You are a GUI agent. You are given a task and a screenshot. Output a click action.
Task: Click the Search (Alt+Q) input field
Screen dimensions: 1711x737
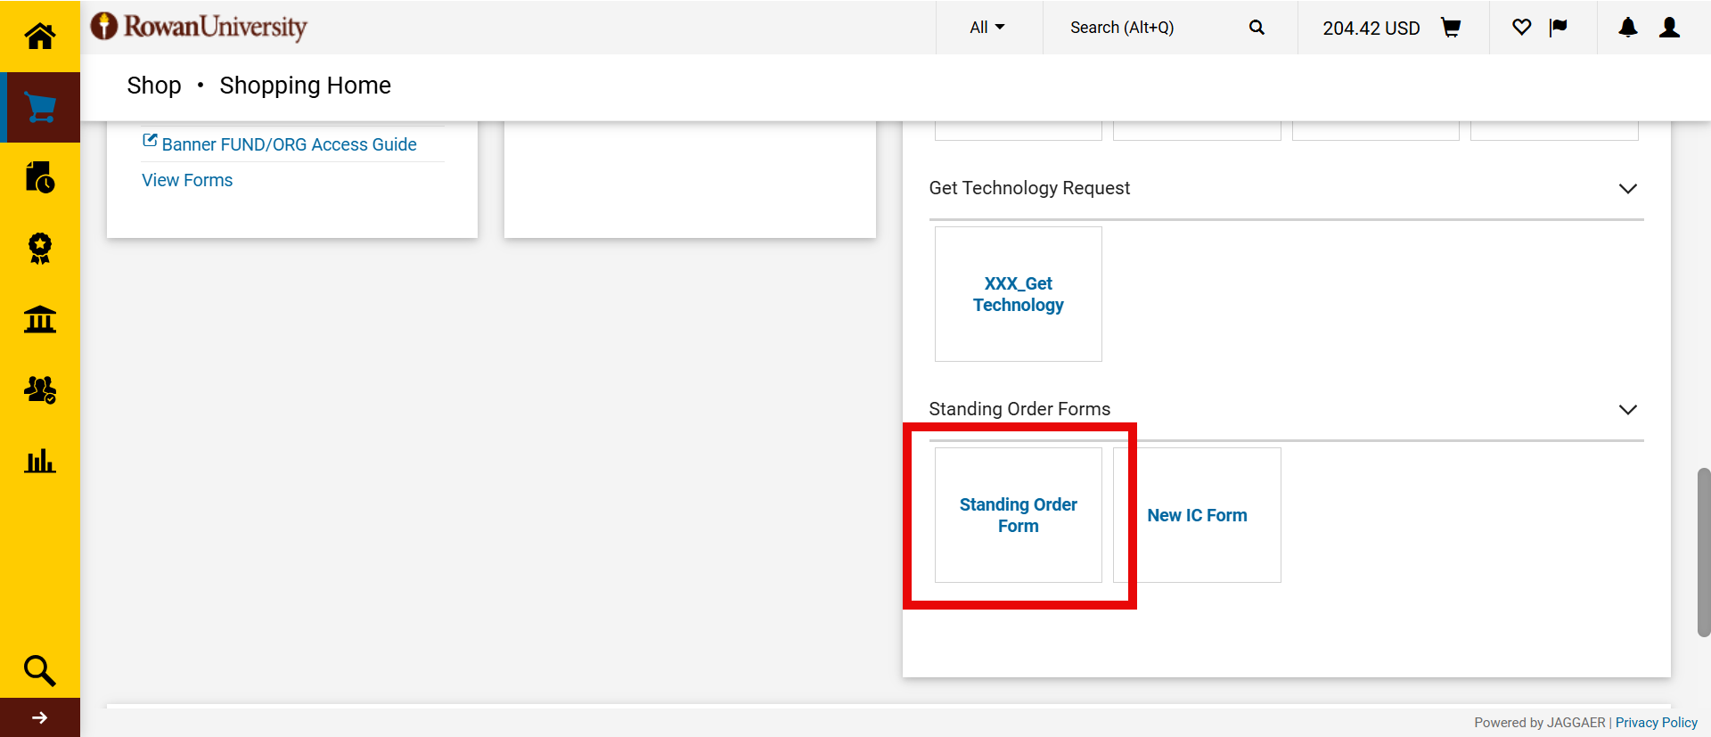(x=1150, y=28)
